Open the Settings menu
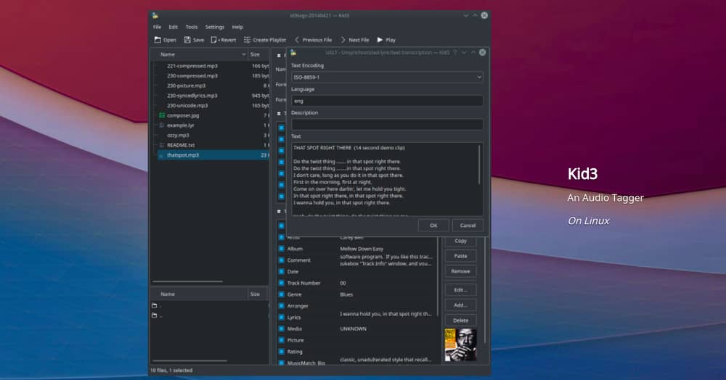Image resolution: width=726 pixels, height=380 pixels. coord(214,28)
